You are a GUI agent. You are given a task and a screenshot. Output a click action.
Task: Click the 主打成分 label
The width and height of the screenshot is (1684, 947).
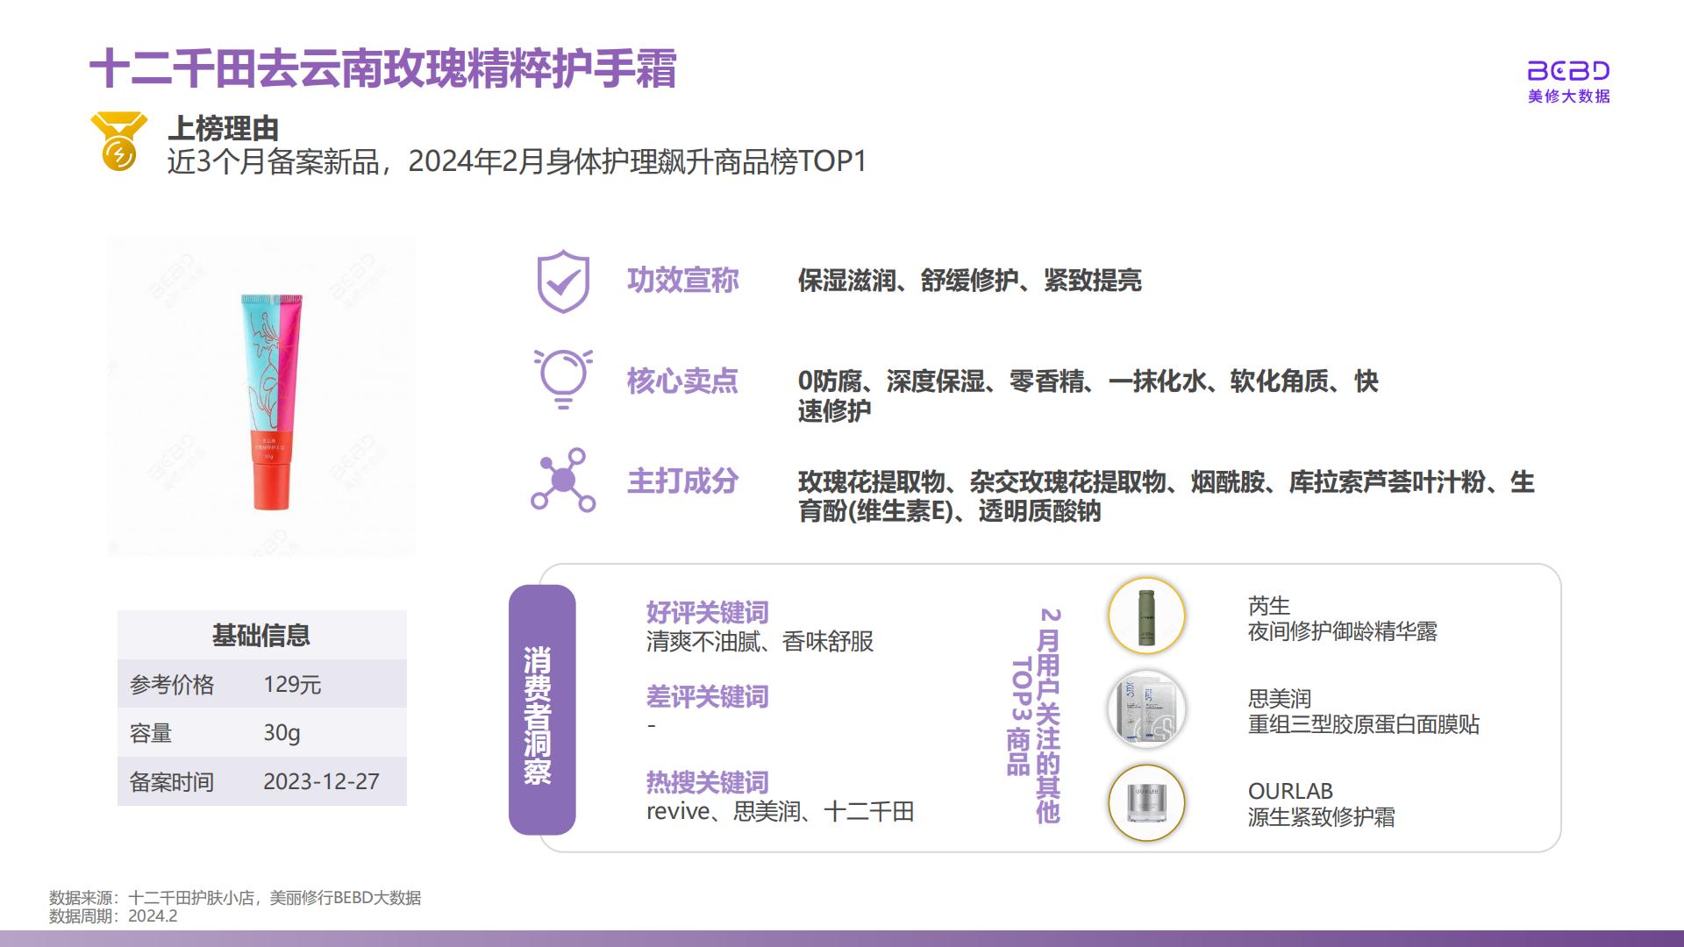(x=682, y=481)
